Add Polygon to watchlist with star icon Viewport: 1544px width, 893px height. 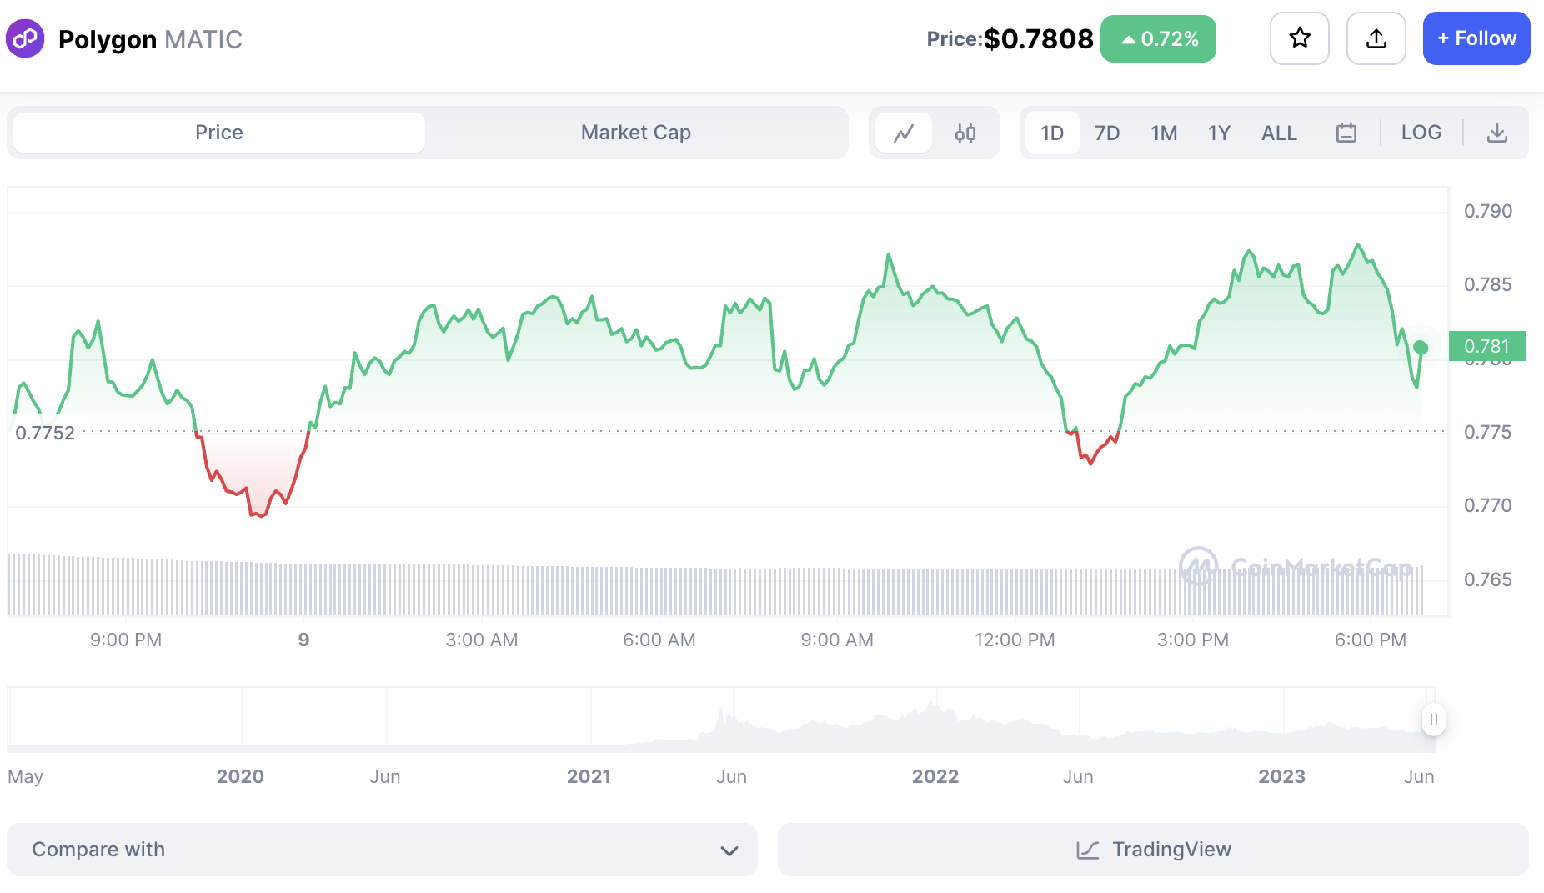click(x=1300, y=38)
